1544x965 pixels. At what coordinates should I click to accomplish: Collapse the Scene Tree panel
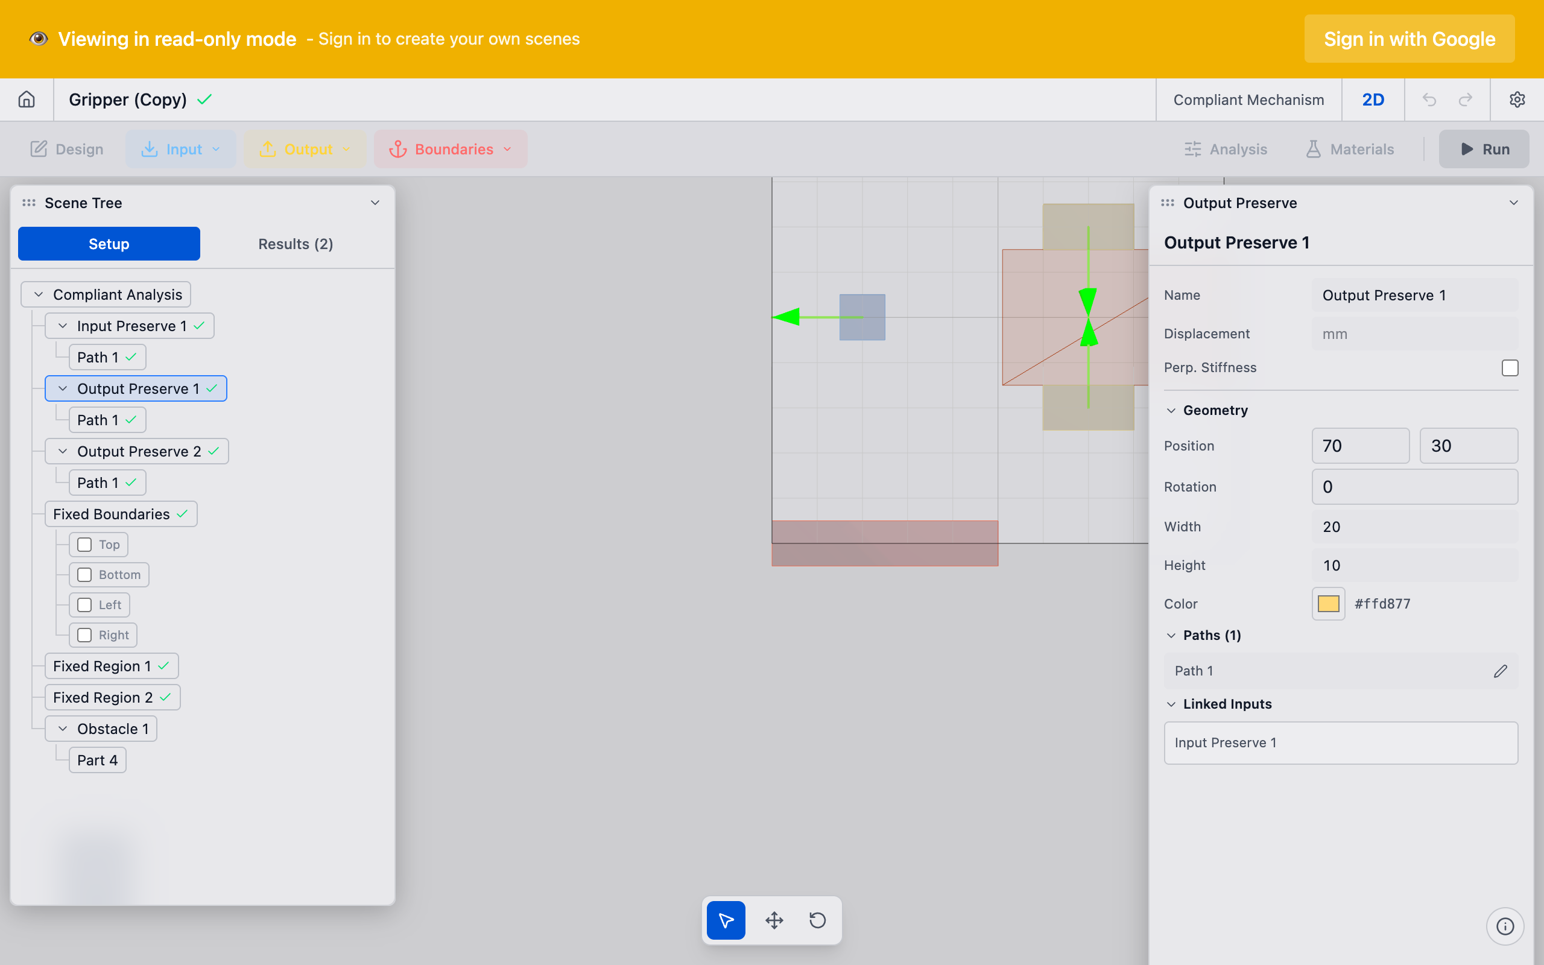coord(375,203)
